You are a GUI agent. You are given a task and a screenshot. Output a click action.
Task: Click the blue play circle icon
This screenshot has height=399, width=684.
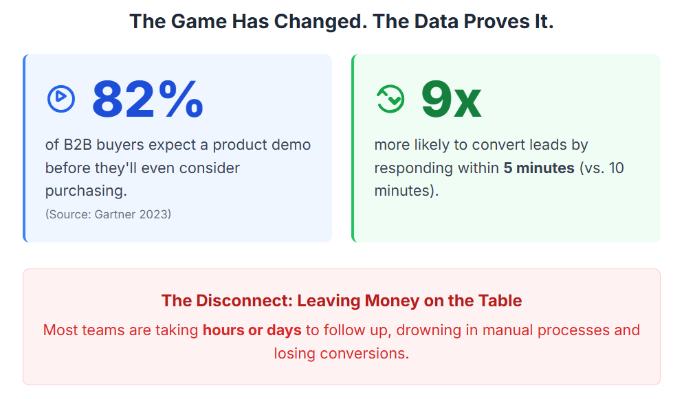pos(61,99)
